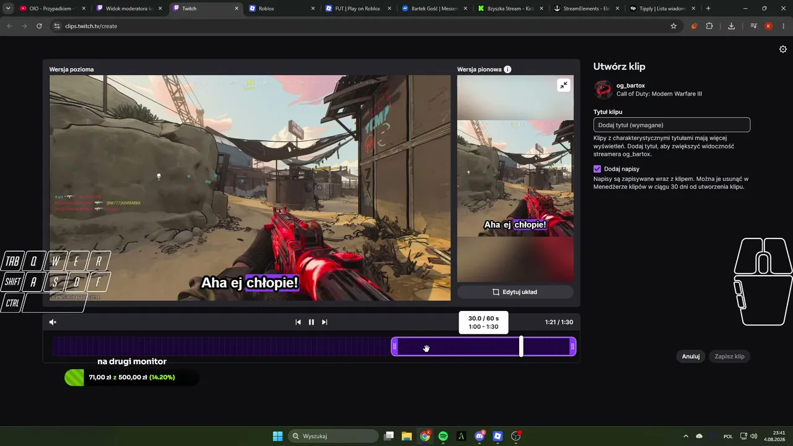Open Spotify from the taskbar
The image size is (793, 446).
[443, 436]
